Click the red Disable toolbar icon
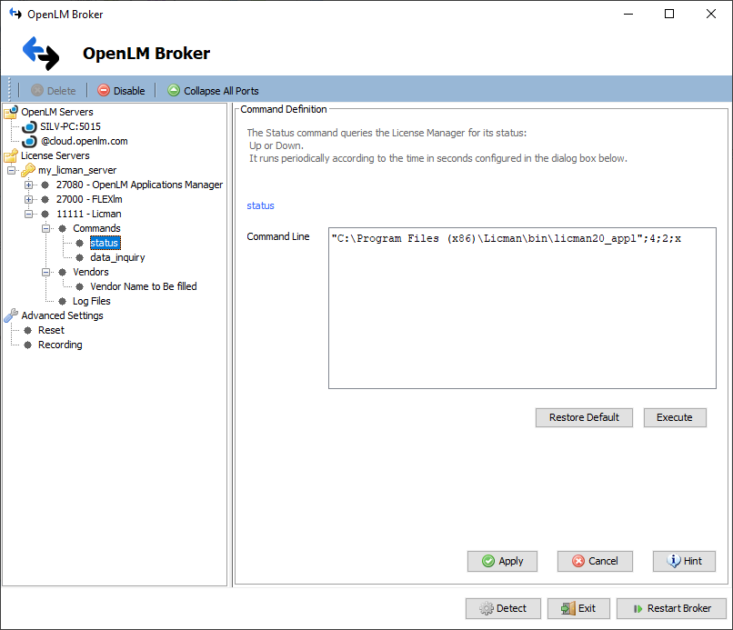733x630 pixels. pyautogui.click(x=104, y=91)
